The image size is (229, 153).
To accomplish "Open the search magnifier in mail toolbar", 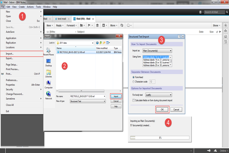I will point(128,25).
